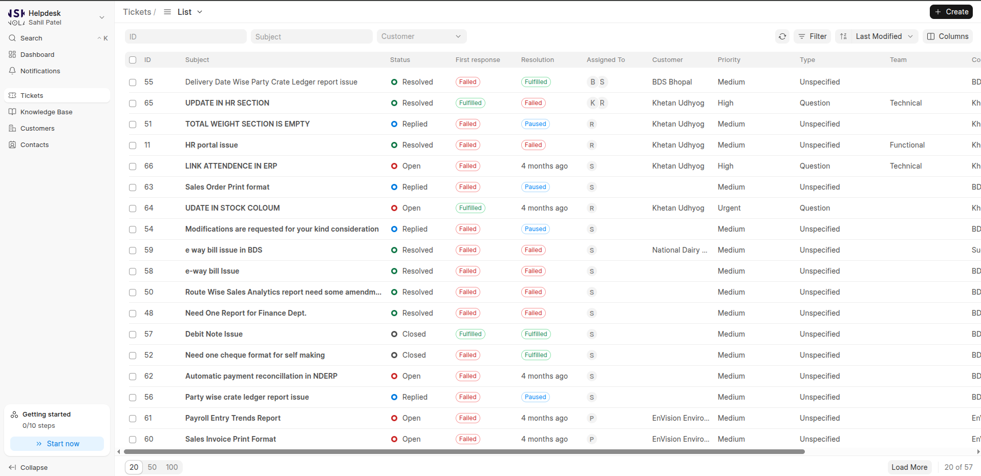Open the Contacts section
Viewport: 981px width, 476px height.
click(x=34, y=144)
